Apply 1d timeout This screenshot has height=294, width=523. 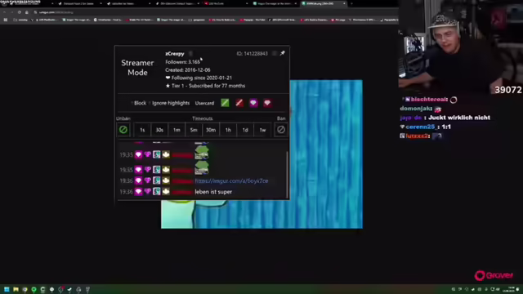(245, 130)
